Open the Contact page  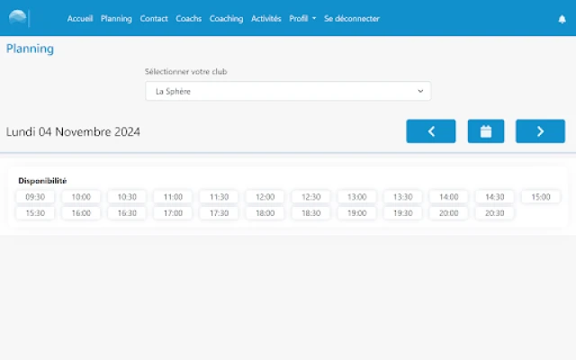point(154,19)
